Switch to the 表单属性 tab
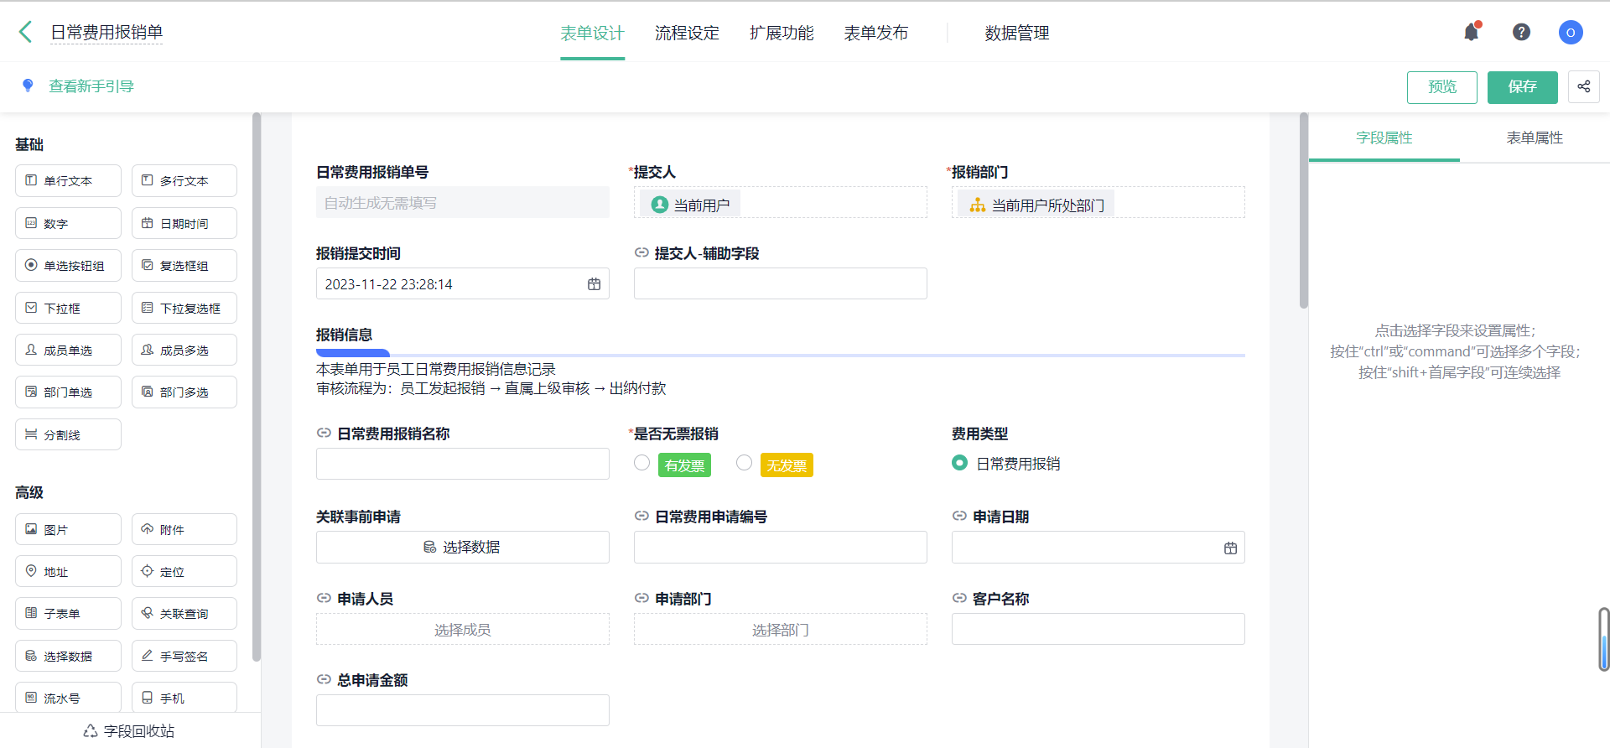 [x=1534, y=138]
